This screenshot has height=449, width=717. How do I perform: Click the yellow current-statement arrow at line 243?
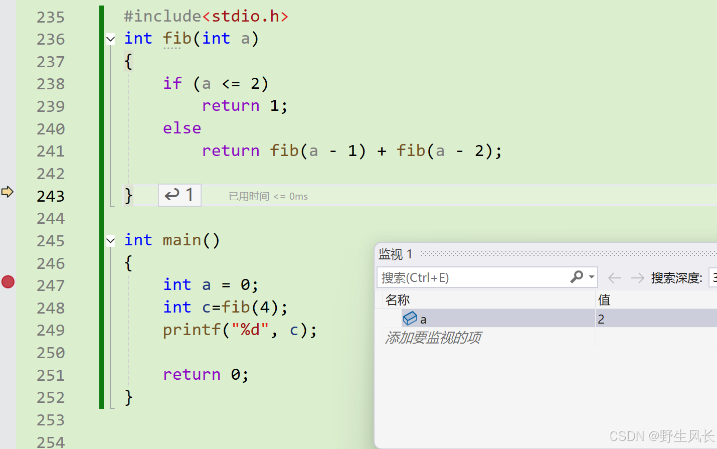click(x=8, y=192)
